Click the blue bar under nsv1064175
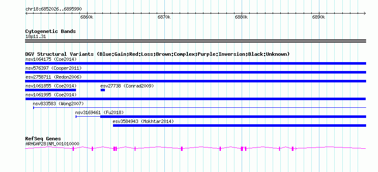The image size is (378, 172). tap(195, 63)
